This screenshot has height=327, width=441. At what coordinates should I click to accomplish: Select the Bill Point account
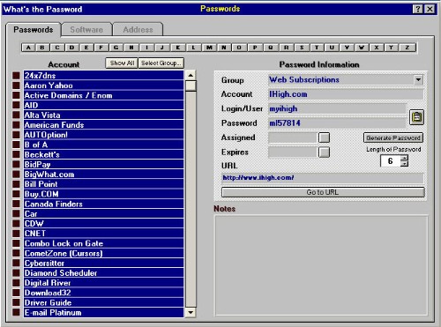[103, 184]
